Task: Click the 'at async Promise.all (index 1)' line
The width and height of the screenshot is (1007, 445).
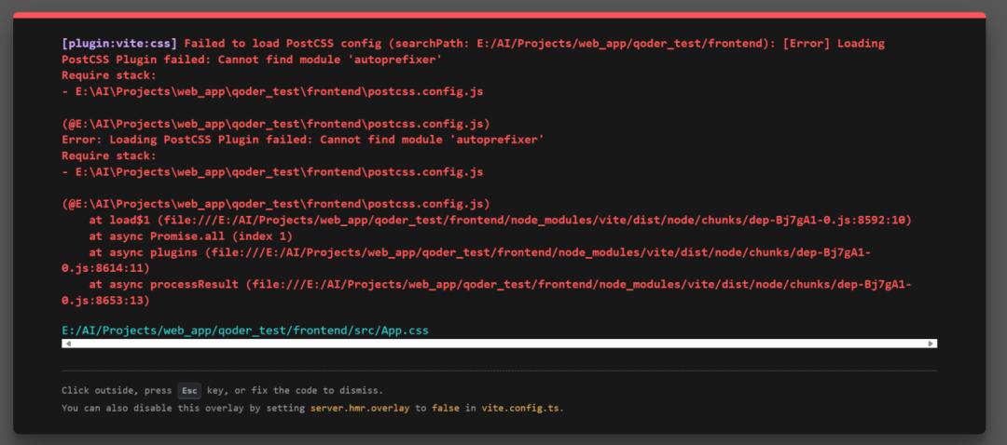Action: point(191,236)
